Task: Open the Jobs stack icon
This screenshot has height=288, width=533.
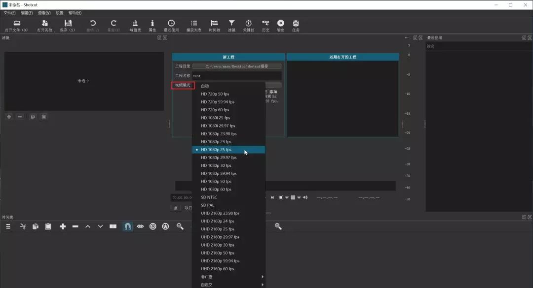Action: coord(296,26)
